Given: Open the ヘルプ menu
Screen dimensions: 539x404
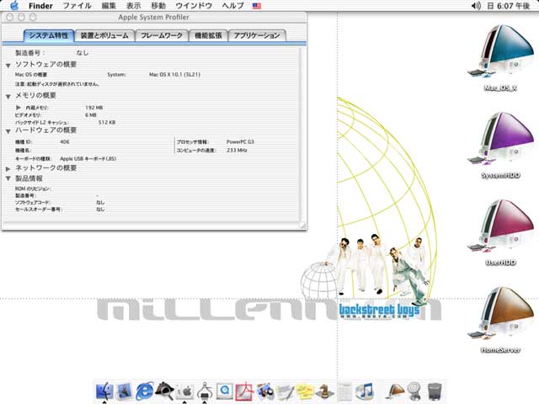Looking at the screenshot, I should 232,6.
